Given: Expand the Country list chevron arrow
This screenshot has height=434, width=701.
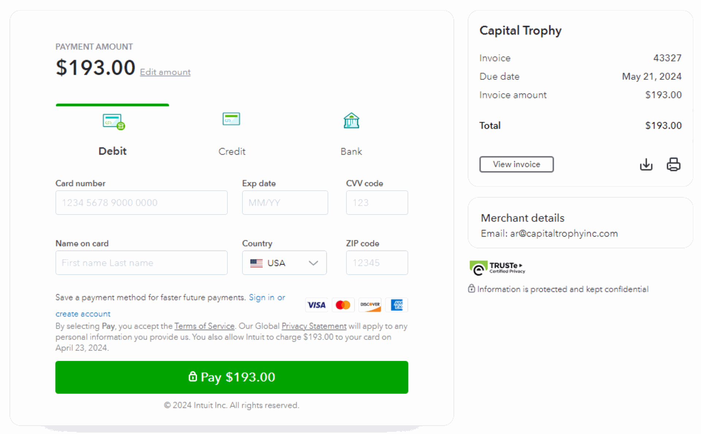Looking at the screenshot, I should 313,263.
